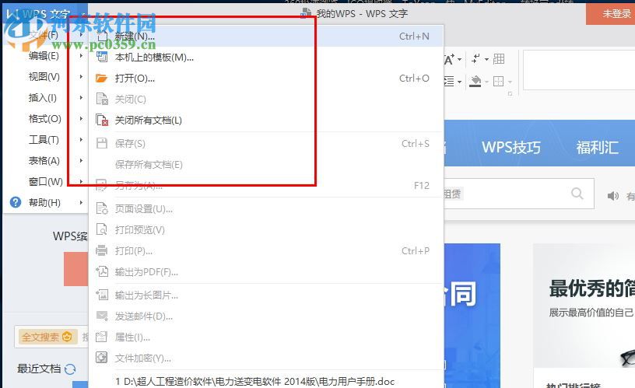Open the Window (窗口) menu
635x388 pixels.
point(45,182)
